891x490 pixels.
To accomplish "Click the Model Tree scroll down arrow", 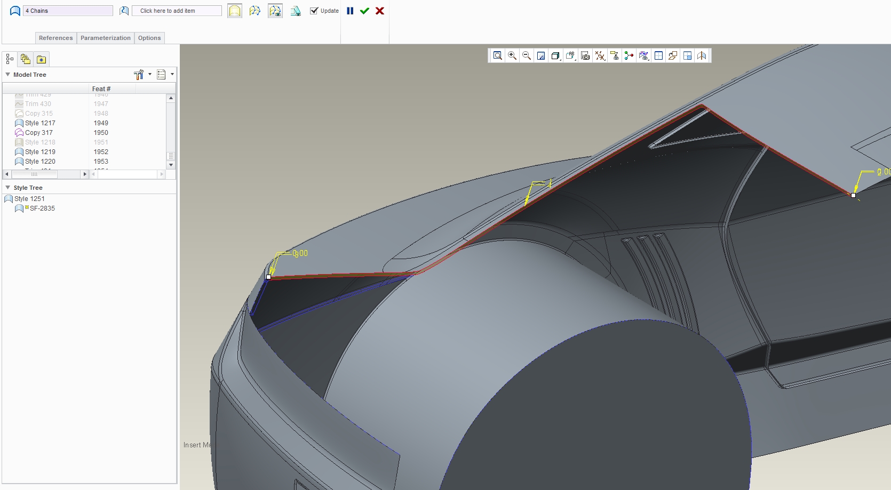I will click(171, 165).
